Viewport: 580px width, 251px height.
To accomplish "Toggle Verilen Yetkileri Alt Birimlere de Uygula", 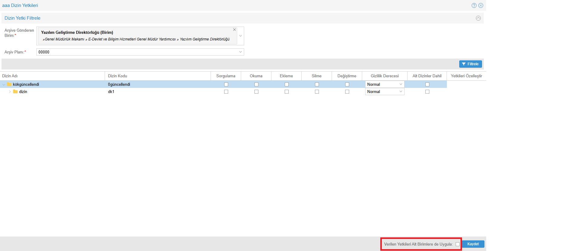I will pyautogui.click(x=457, y=244).
